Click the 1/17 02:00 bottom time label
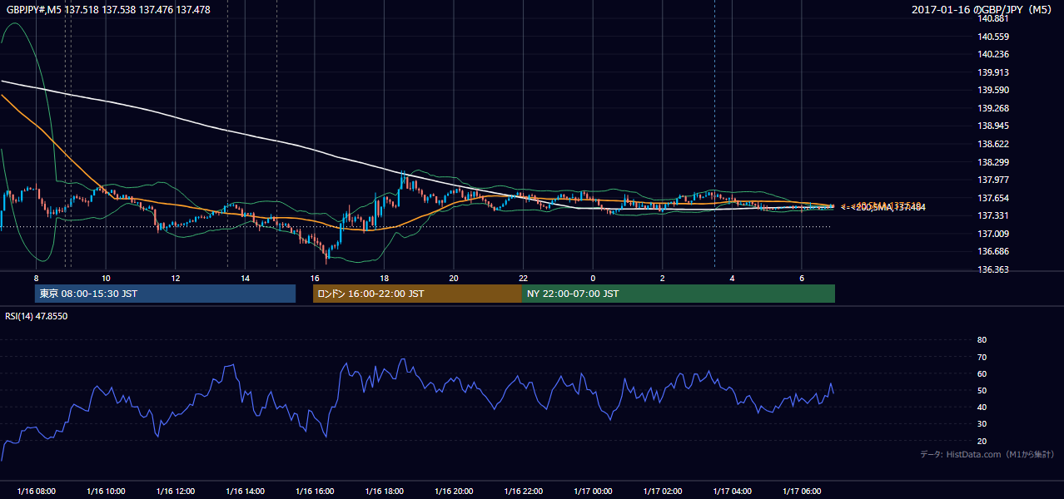This screenshot has width=1064, height=499. pyautogui.click(x=663, y=492)
